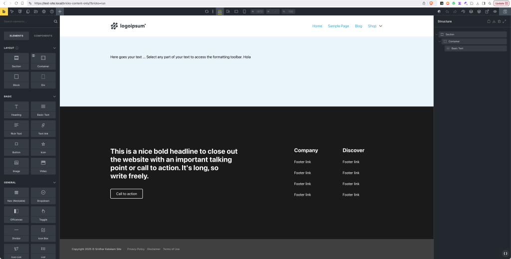The width and height of the screenshot is (511, 259).
Task: Select the desktop base breakpoint icon
Action: pyautogui.click(x=220, y=11)
